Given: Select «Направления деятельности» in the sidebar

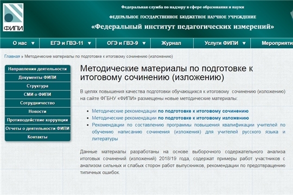Looking at the screenshot, I should tap(37, 69).
